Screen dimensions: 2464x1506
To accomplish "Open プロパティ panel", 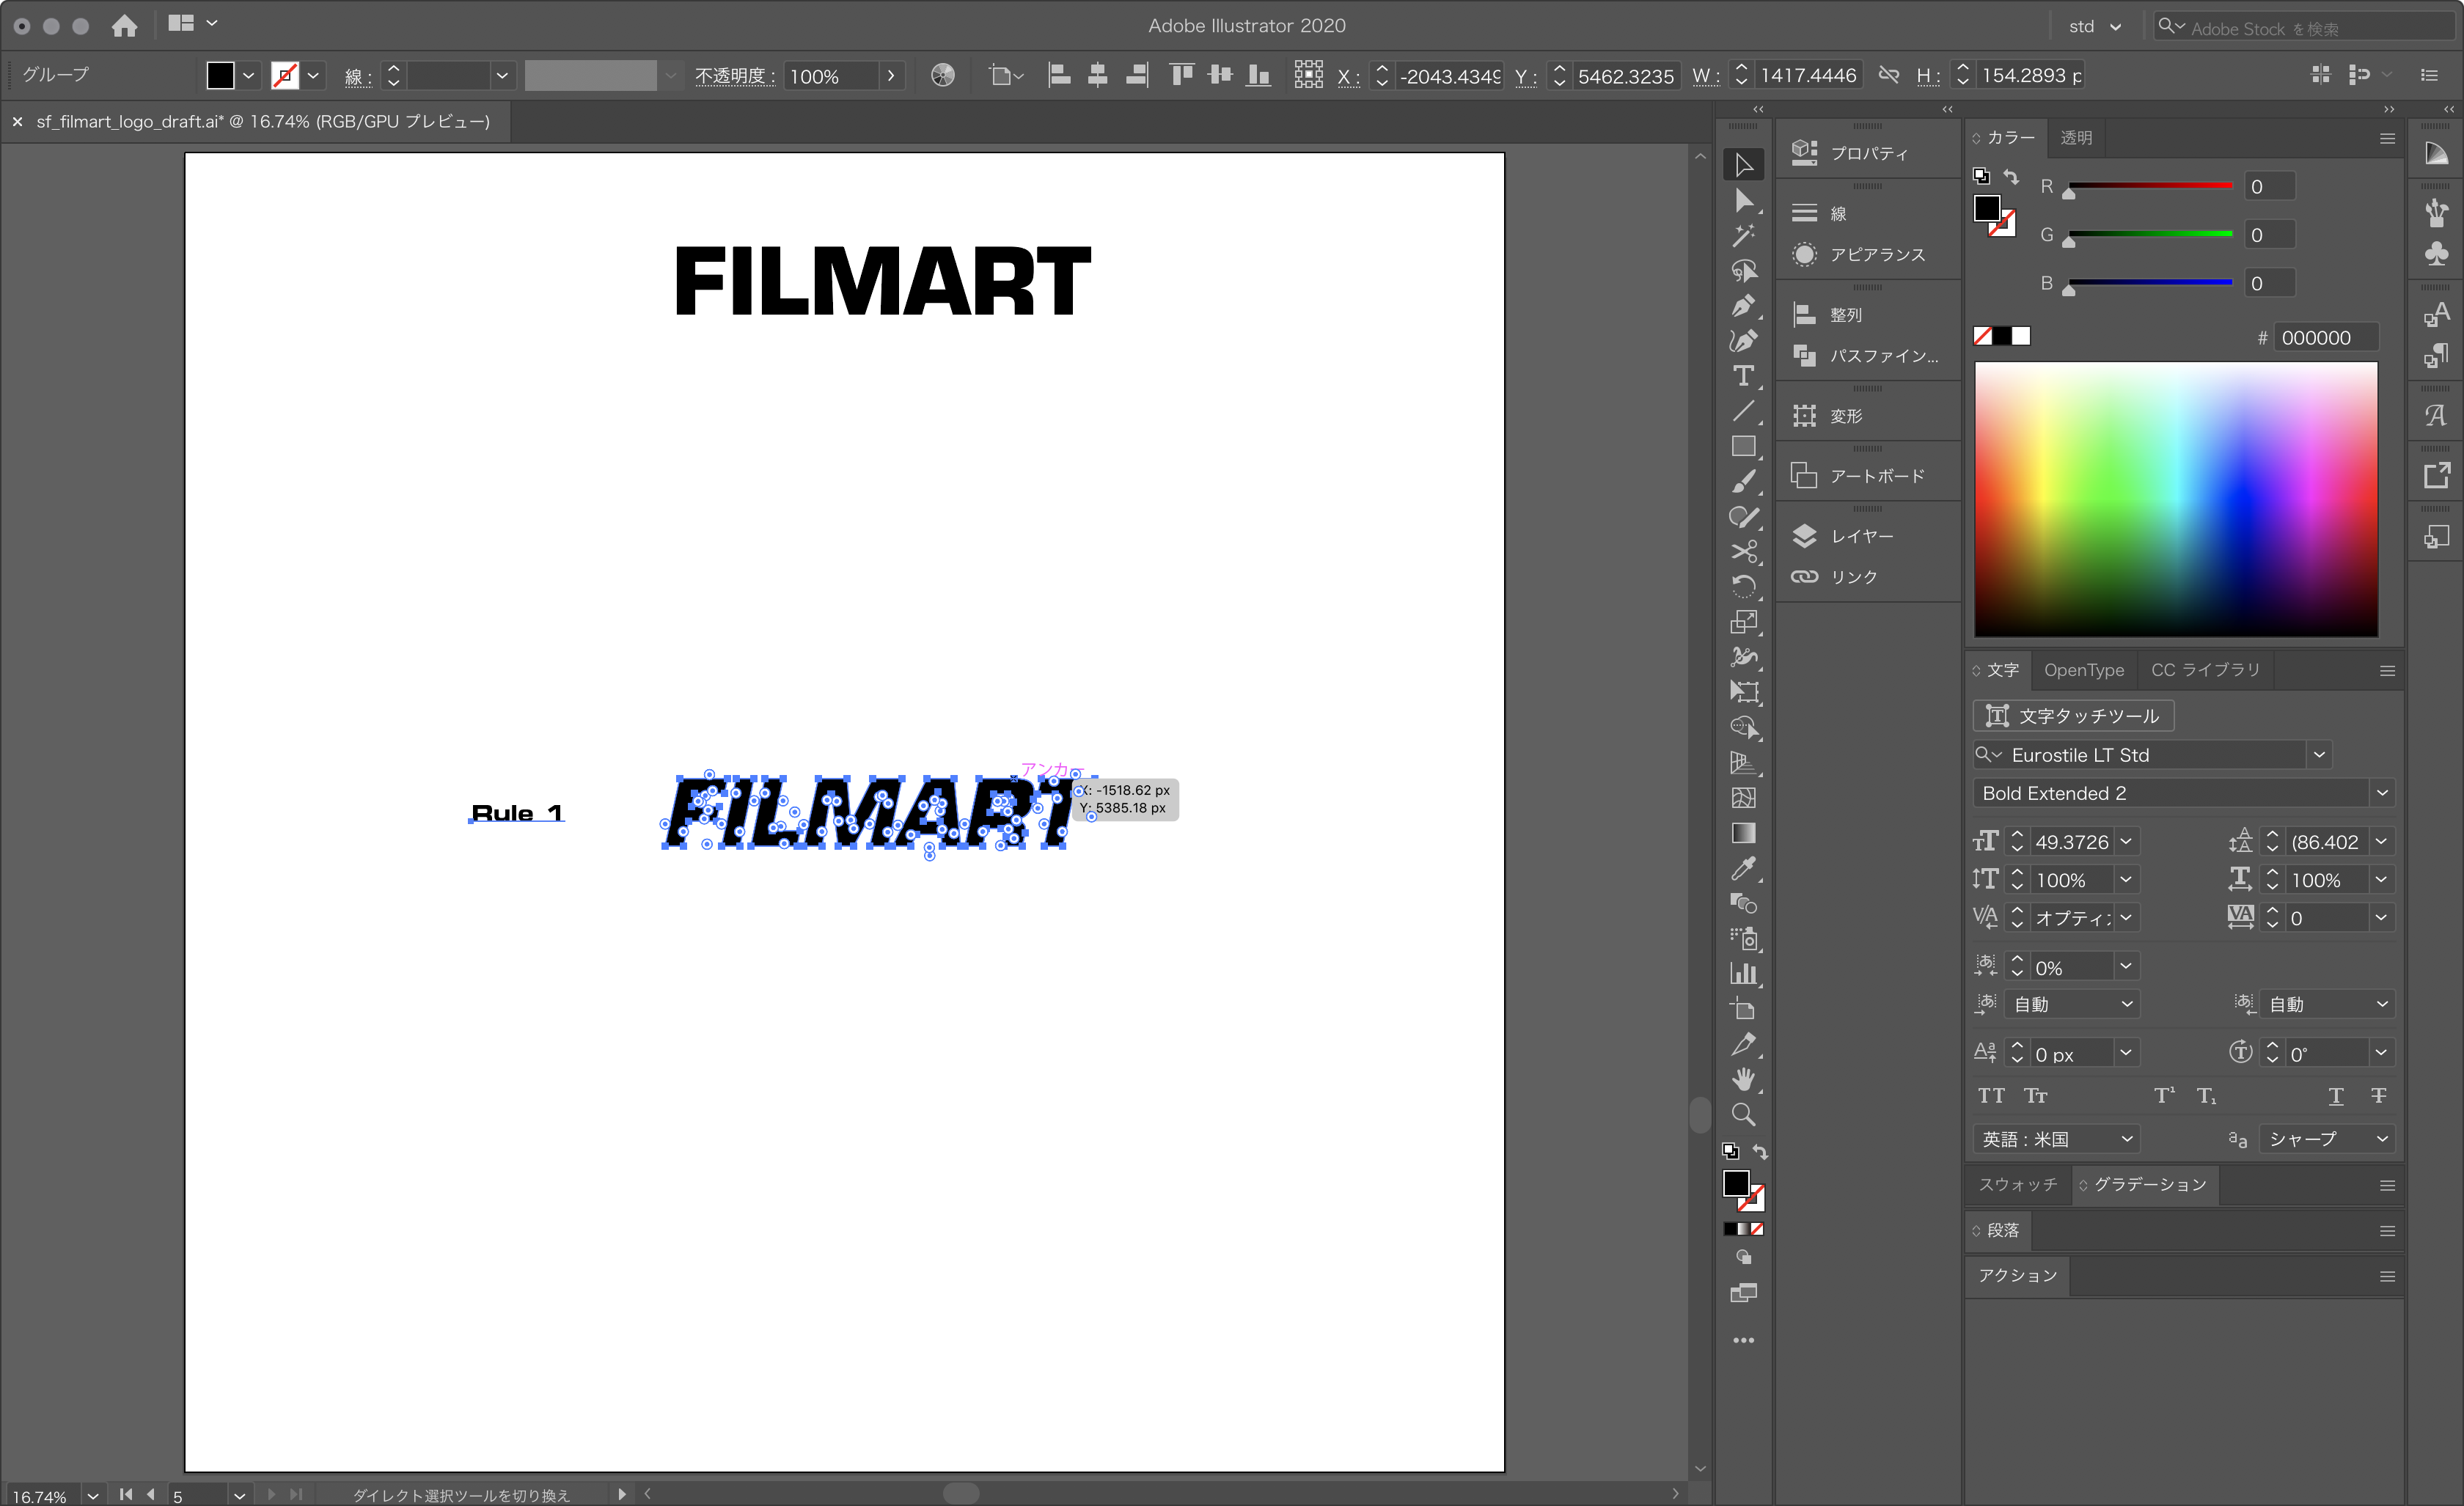I will coord(1867,153).
